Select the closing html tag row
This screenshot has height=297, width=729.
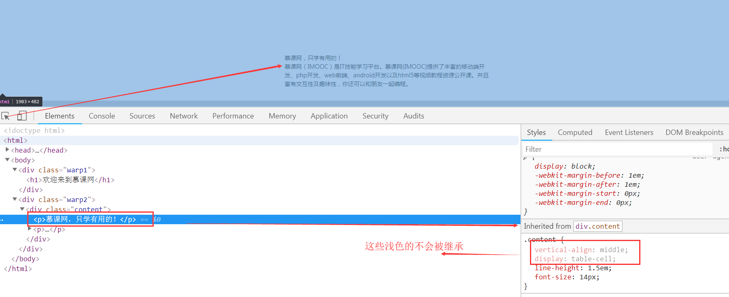18,269
